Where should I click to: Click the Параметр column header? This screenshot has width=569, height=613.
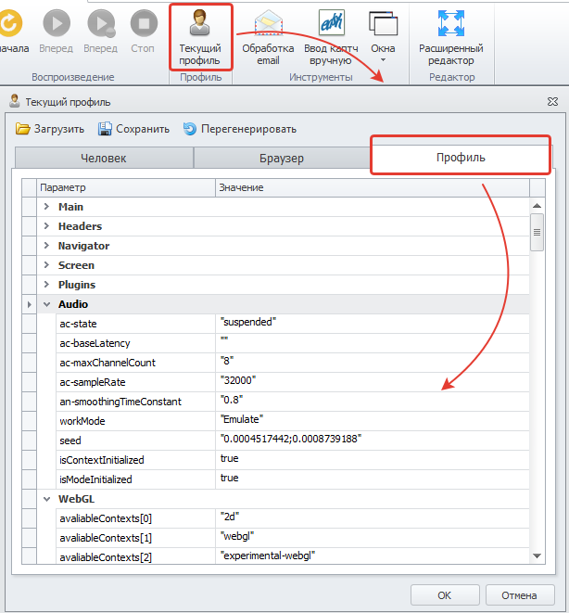126,187
